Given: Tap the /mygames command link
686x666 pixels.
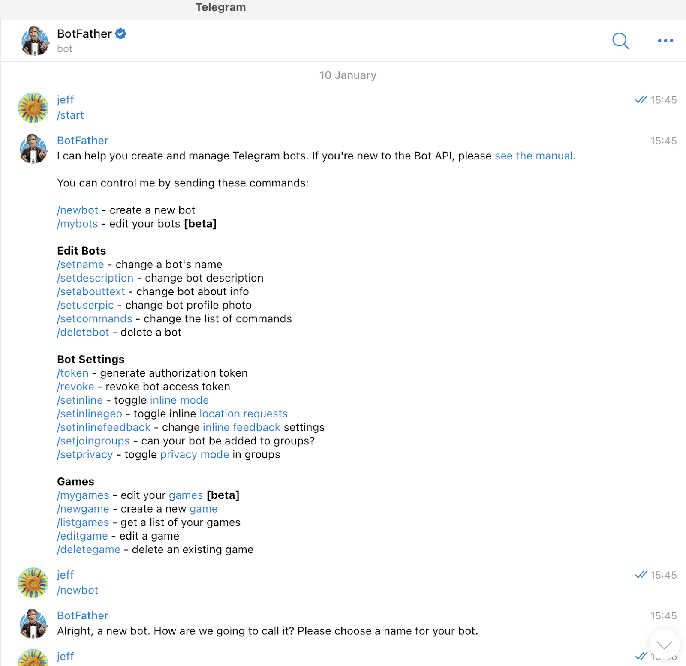Looking at the screenshot, I should pyautogui.click(x=83, y=495).
